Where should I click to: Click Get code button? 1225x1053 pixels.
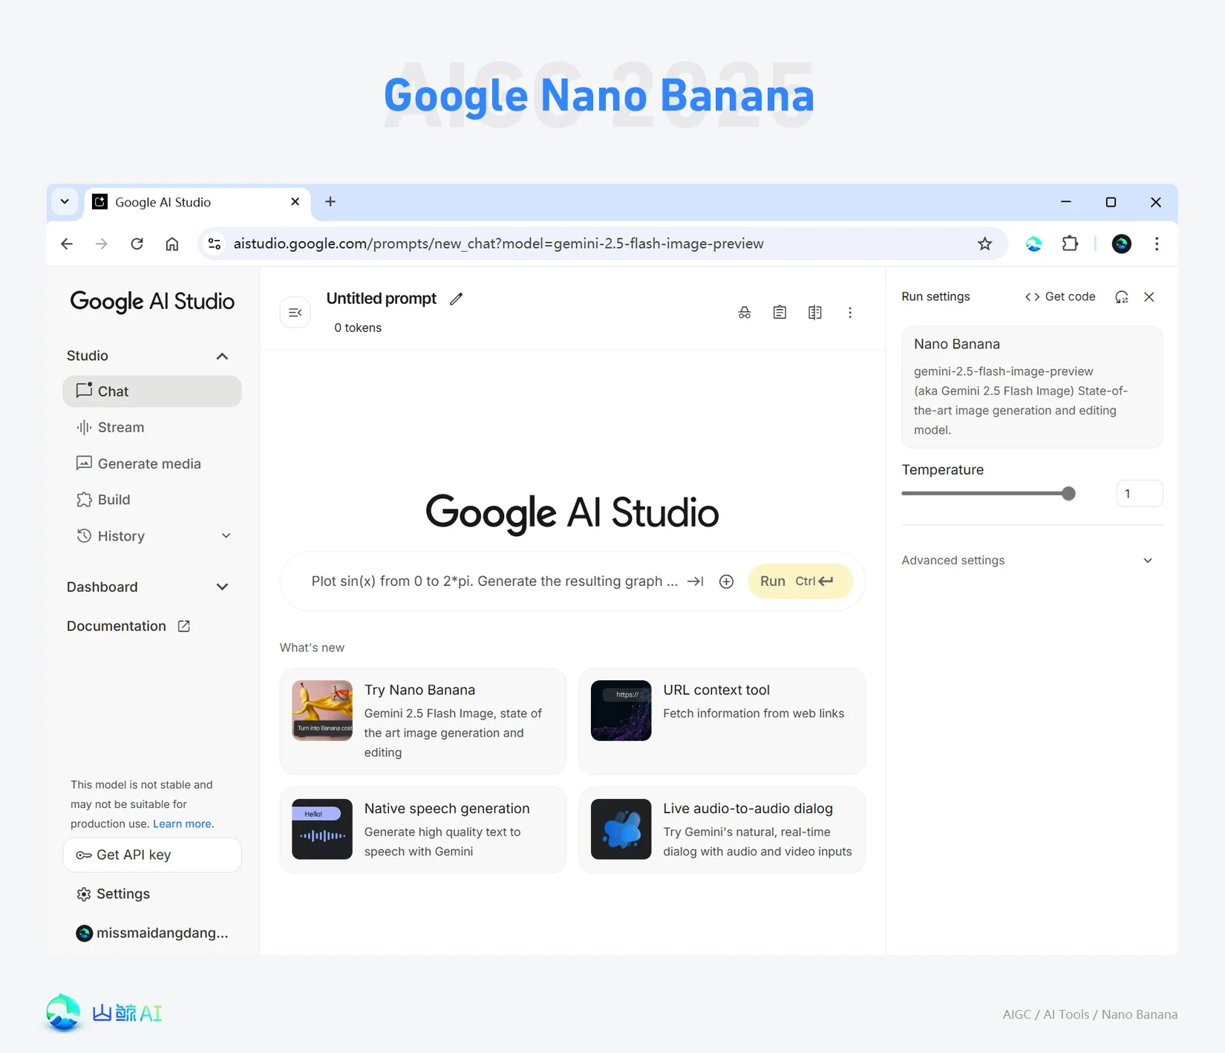click(x=1059, y=296)
